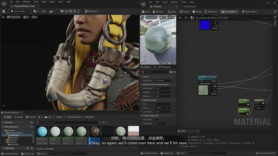The width and height of the screenshot is (278, 156).
Task: Click the Lit view mode button in the level viewport
Action: pyautogui.click(x=26, y=17)
